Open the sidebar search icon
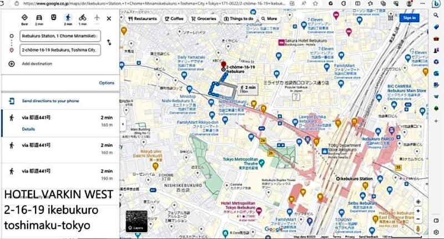The height and width of the screenshot is (239, 444). pyautogui.click(x=436, y=16)
